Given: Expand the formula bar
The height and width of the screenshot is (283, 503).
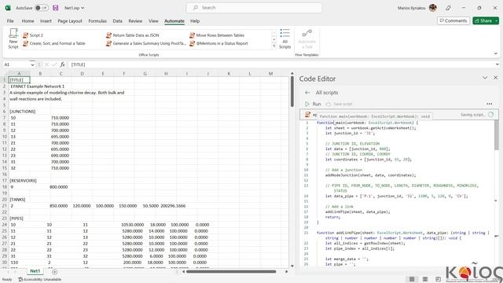Looking at the screenshot, I should click(497, 64).
